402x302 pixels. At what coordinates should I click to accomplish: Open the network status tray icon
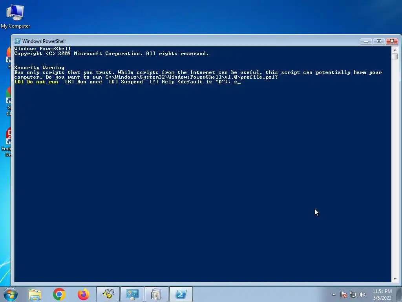[x=353, y=295]
